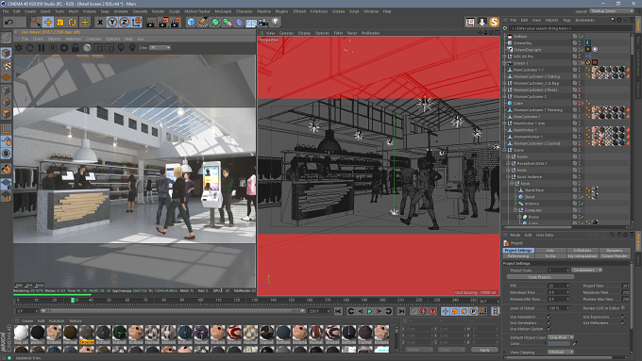Activate the Rotate tool
The image size is (642, 361).
tap(73, 22)
